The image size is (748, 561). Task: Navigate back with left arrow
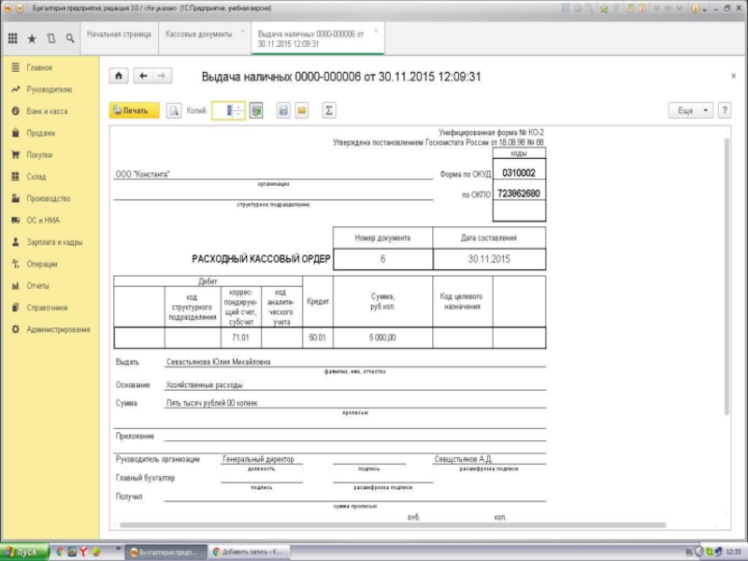pos(142,77)
